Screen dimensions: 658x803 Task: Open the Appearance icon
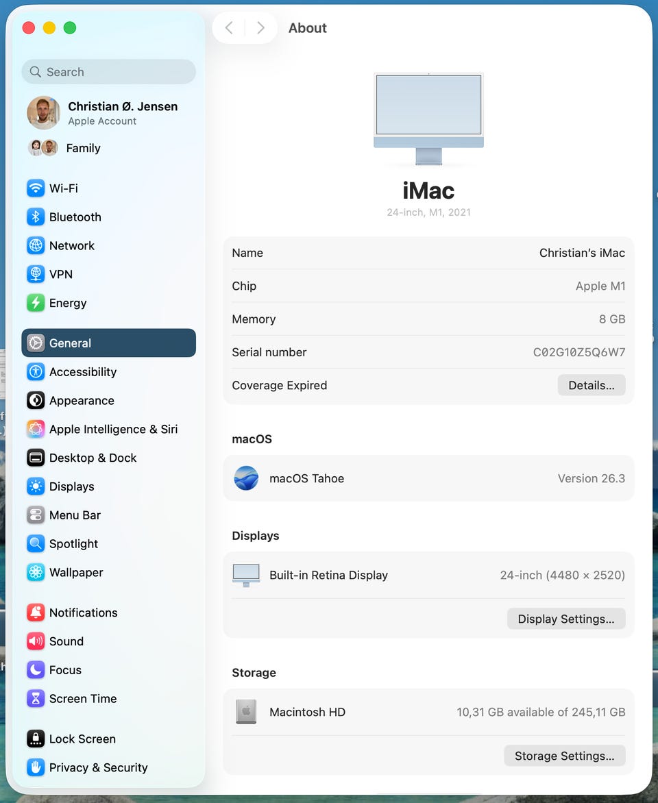point(36,400)
